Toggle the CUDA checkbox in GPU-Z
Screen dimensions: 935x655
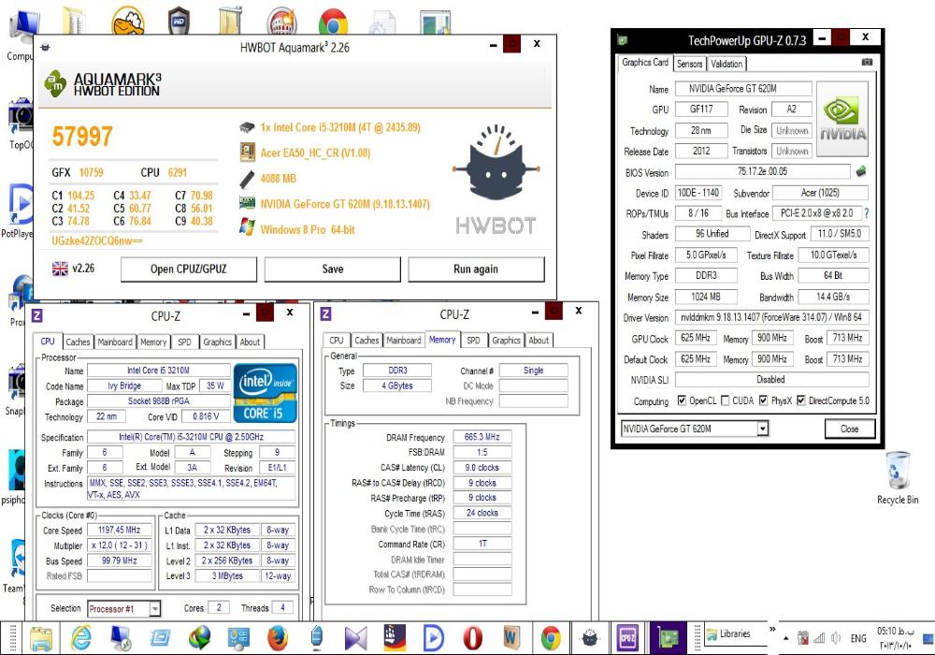click(x=726, y=400)
